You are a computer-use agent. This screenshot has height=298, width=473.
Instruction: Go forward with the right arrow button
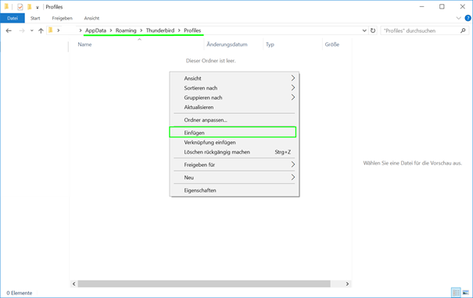22,30
